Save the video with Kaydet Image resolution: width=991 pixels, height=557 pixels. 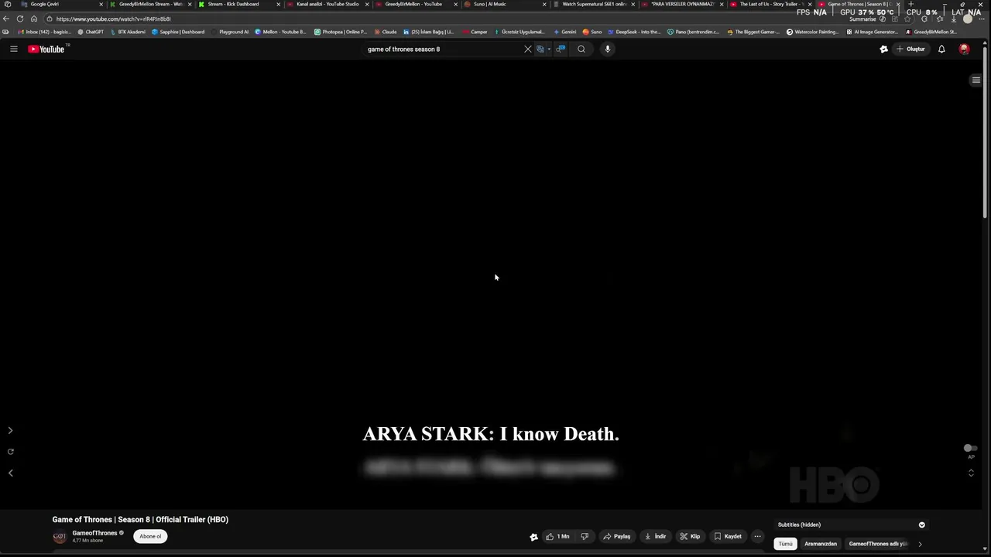point(728,536)
